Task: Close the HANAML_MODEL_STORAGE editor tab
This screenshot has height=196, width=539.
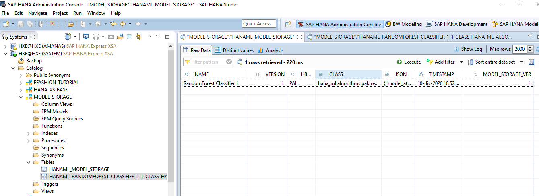Action: tap(300, 37)
